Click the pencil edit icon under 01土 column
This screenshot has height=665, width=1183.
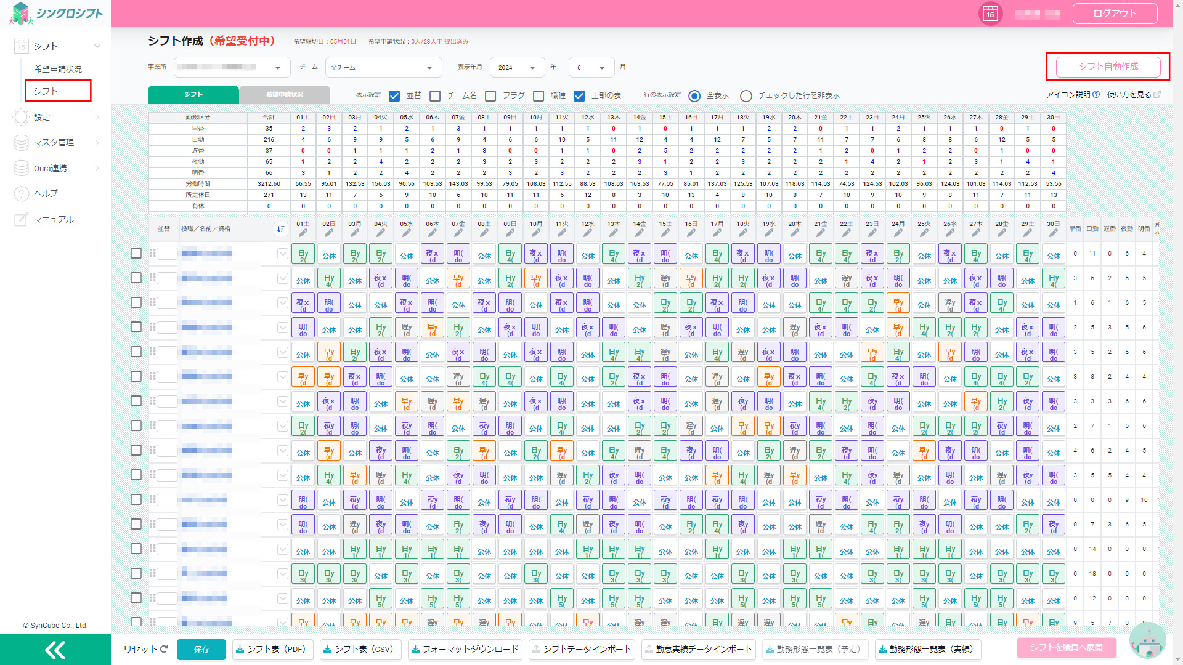click(303, 233)
